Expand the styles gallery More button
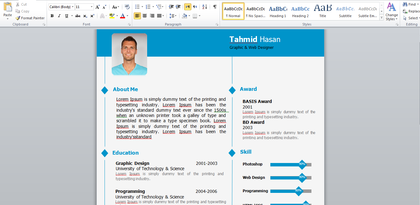 pyautogui.click(x=382, y=18)
